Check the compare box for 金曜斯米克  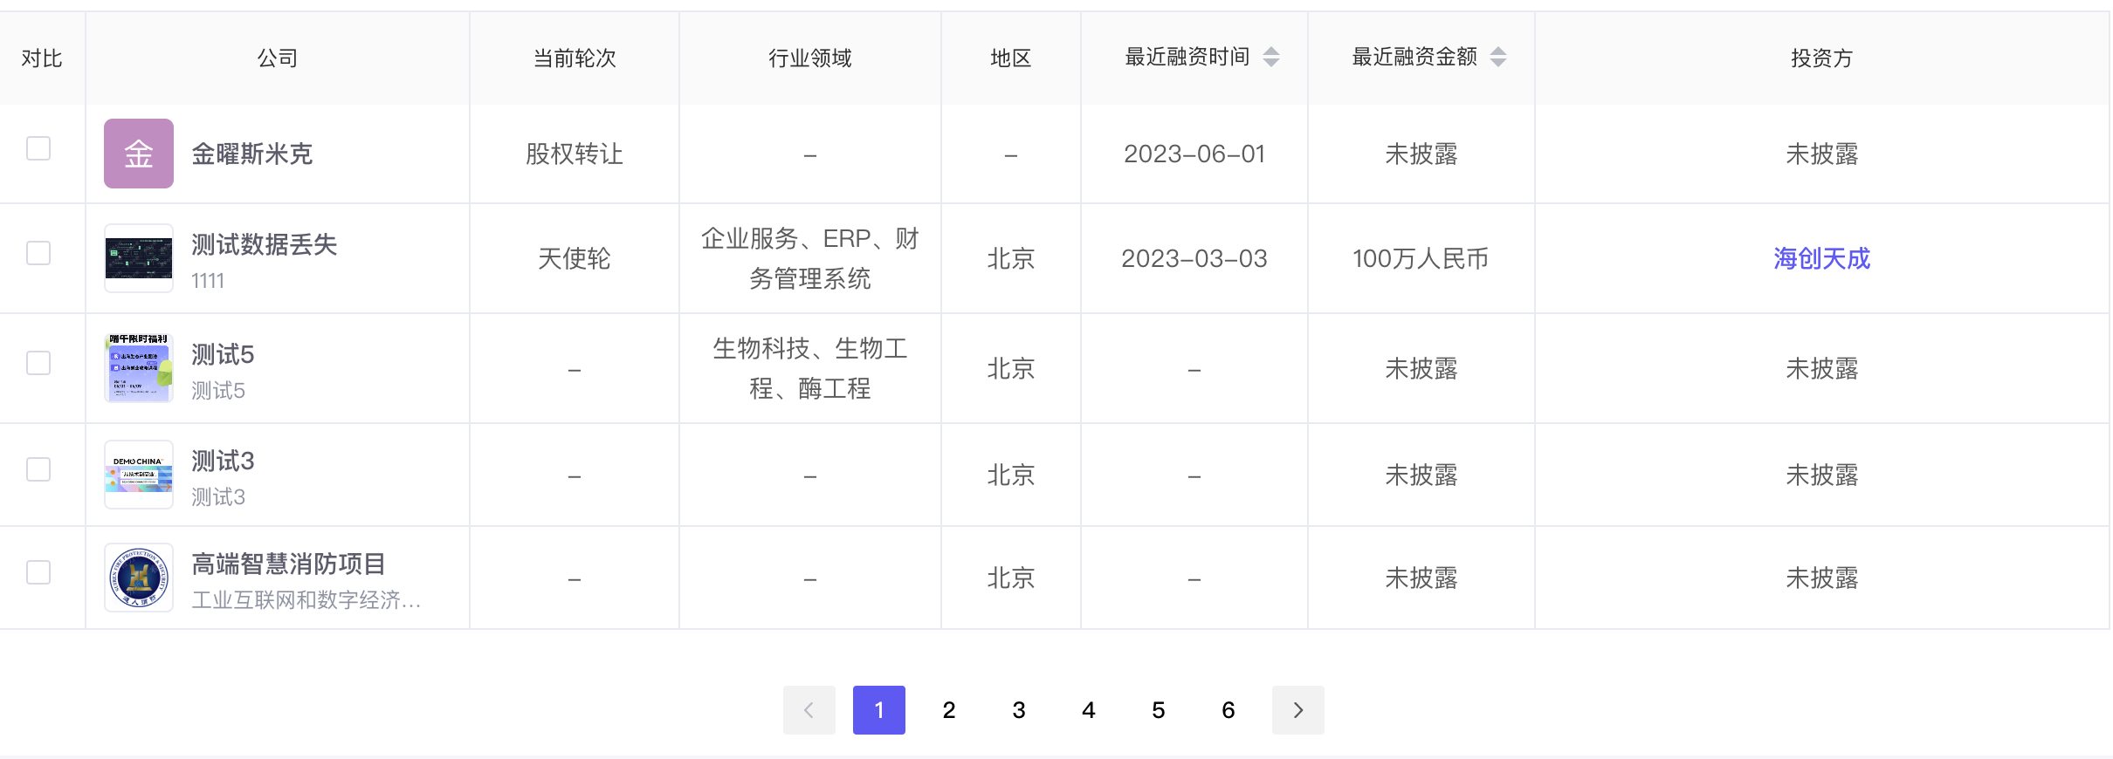38,148
